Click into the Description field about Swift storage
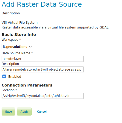 pyautogui.click(x=42, y=69)
